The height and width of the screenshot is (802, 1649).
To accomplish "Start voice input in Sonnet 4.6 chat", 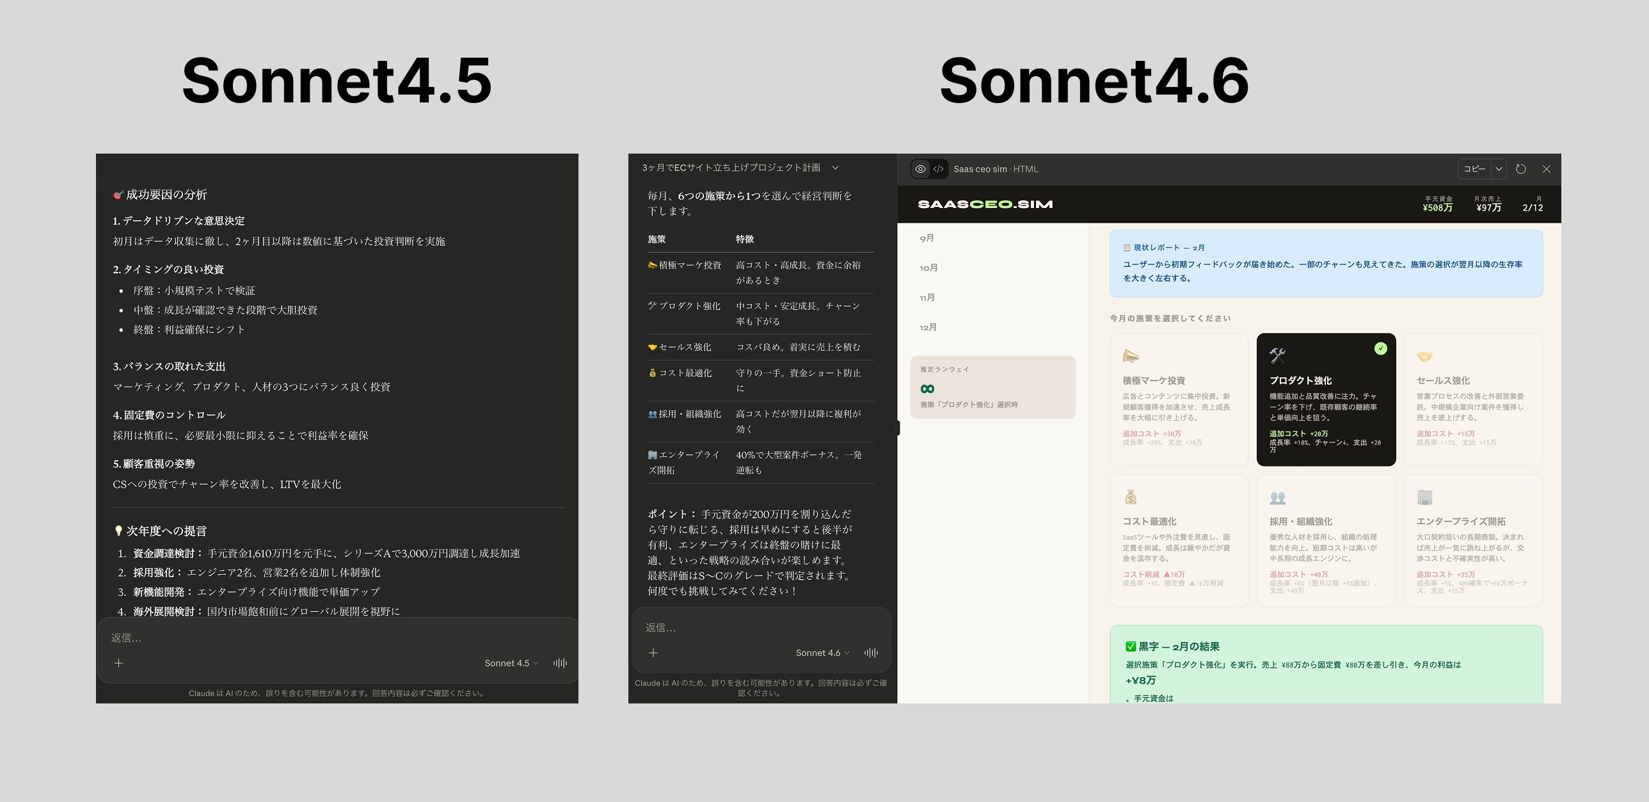I will (871, 653).
